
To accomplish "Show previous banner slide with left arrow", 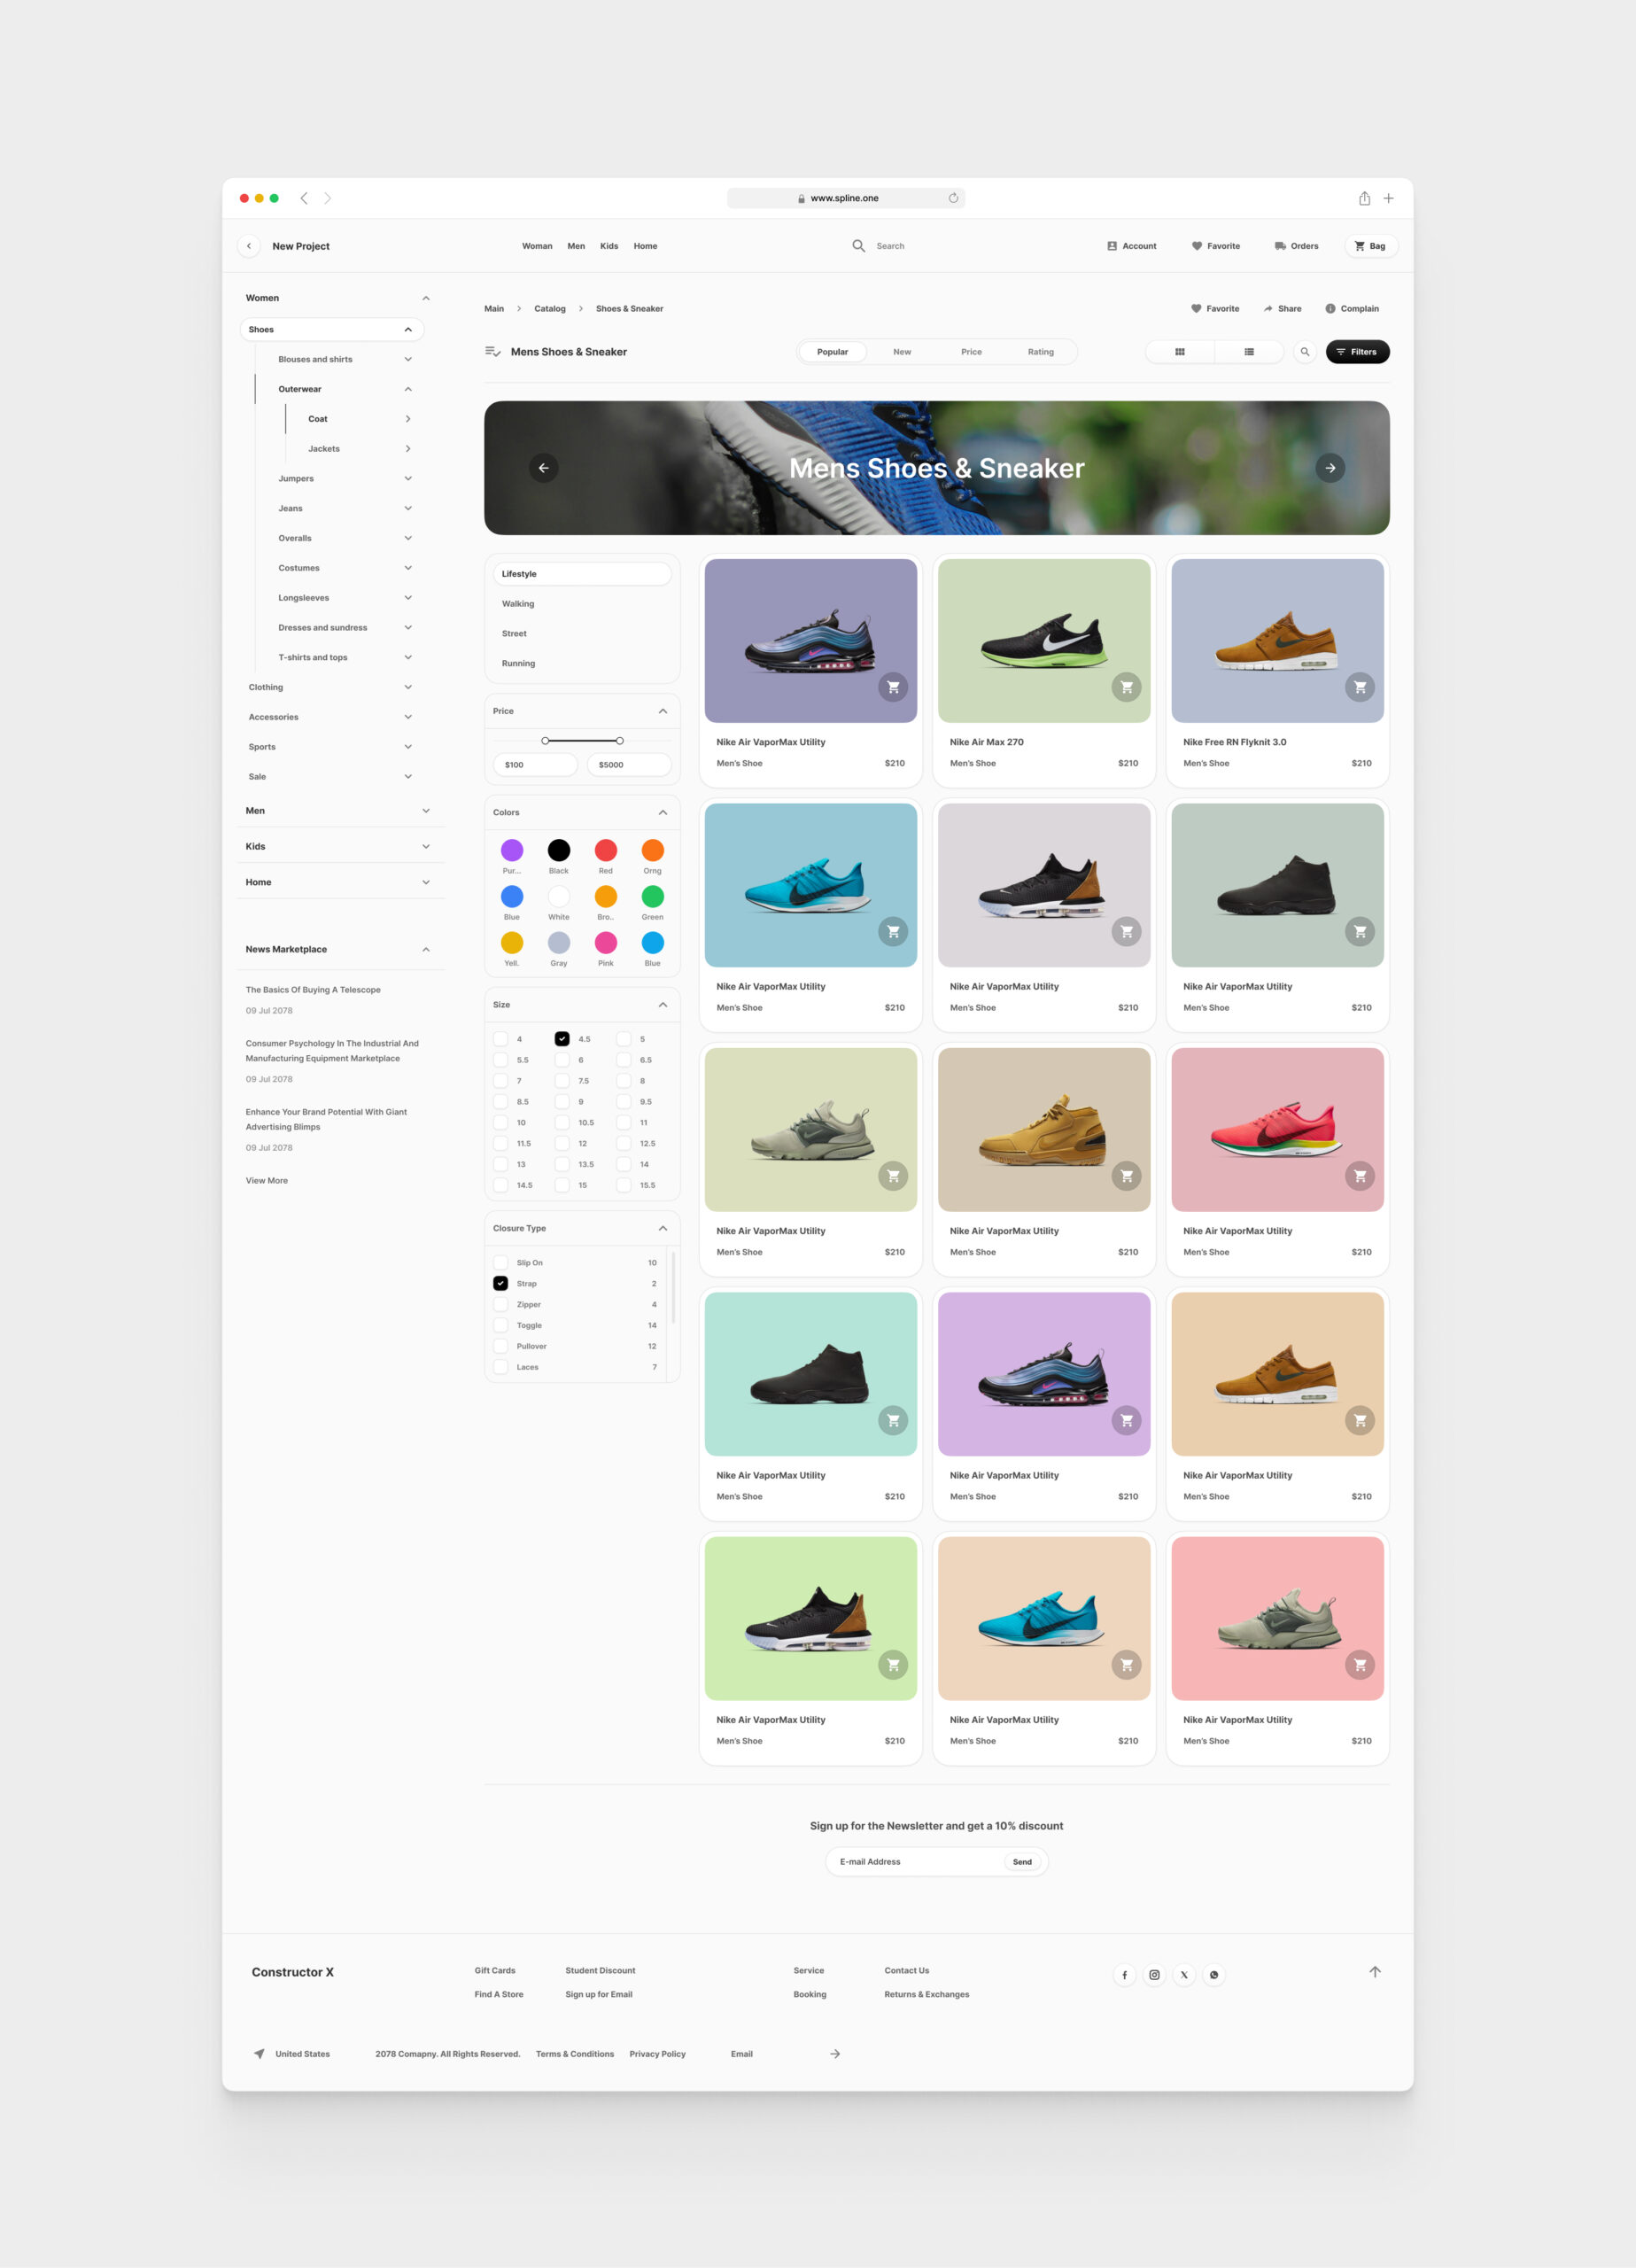I will (x=544, y=468).
